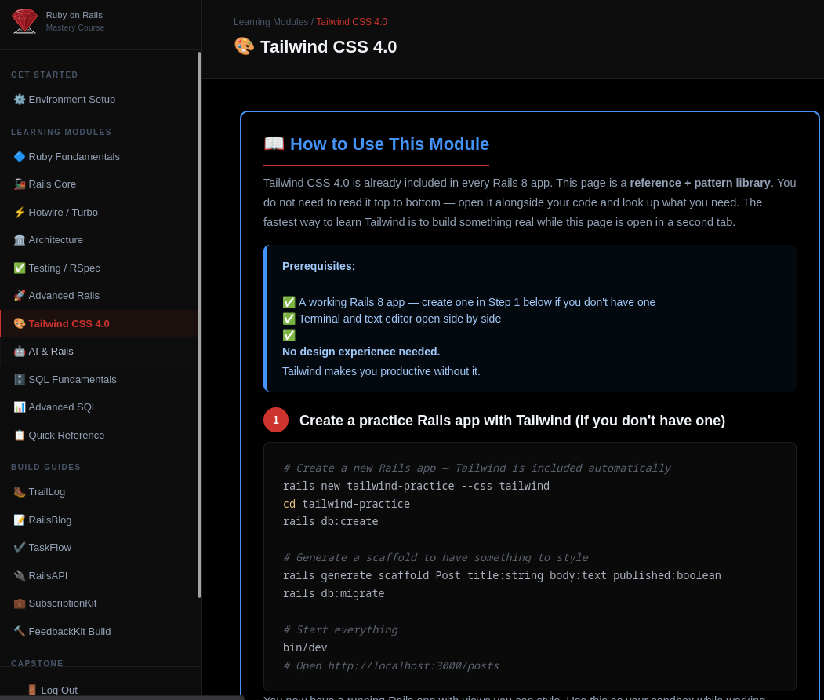Click the Ruby on Rails course title text

click(x=74, y=15)
